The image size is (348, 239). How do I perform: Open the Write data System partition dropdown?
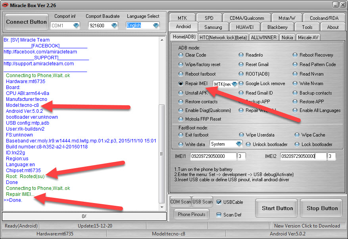click(239, 144)
